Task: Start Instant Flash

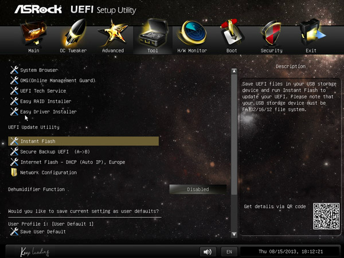Action: 83,141
